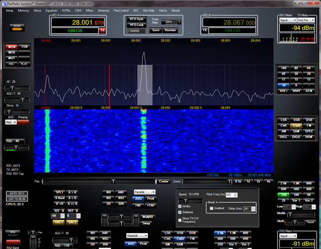This screenshot has height=249, width=321.
Task: Toggle SPLT split mode
Action: pos(59,192)
